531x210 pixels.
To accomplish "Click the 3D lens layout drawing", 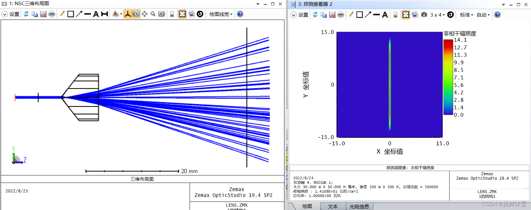I will 142,97.
